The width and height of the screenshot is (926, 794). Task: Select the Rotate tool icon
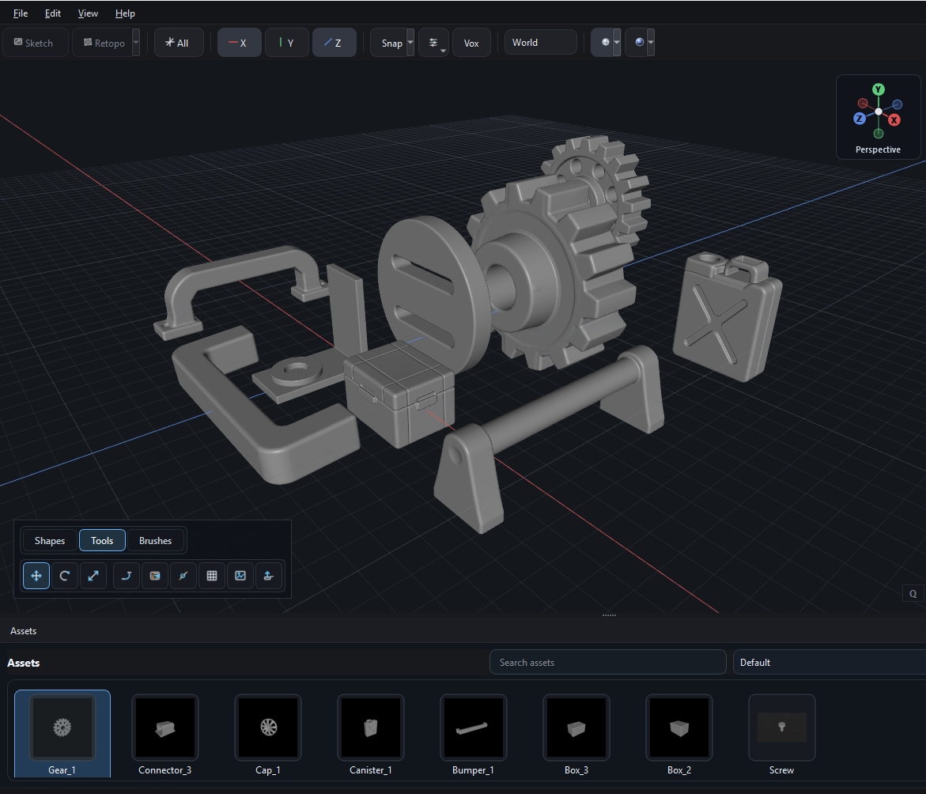(64, 576)
